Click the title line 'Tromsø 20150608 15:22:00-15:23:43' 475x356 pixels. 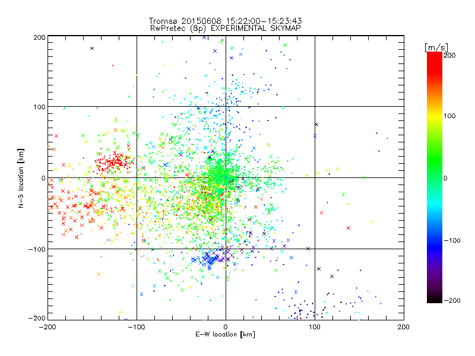click(225, 21)
